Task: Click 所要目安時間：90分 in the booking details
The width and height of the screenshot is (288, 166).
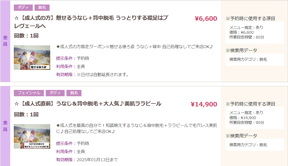Action: [x=247, y=123]
